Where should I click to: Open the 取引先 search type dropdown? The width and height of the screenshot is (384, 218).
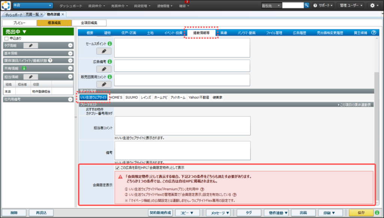pos(271,6)
